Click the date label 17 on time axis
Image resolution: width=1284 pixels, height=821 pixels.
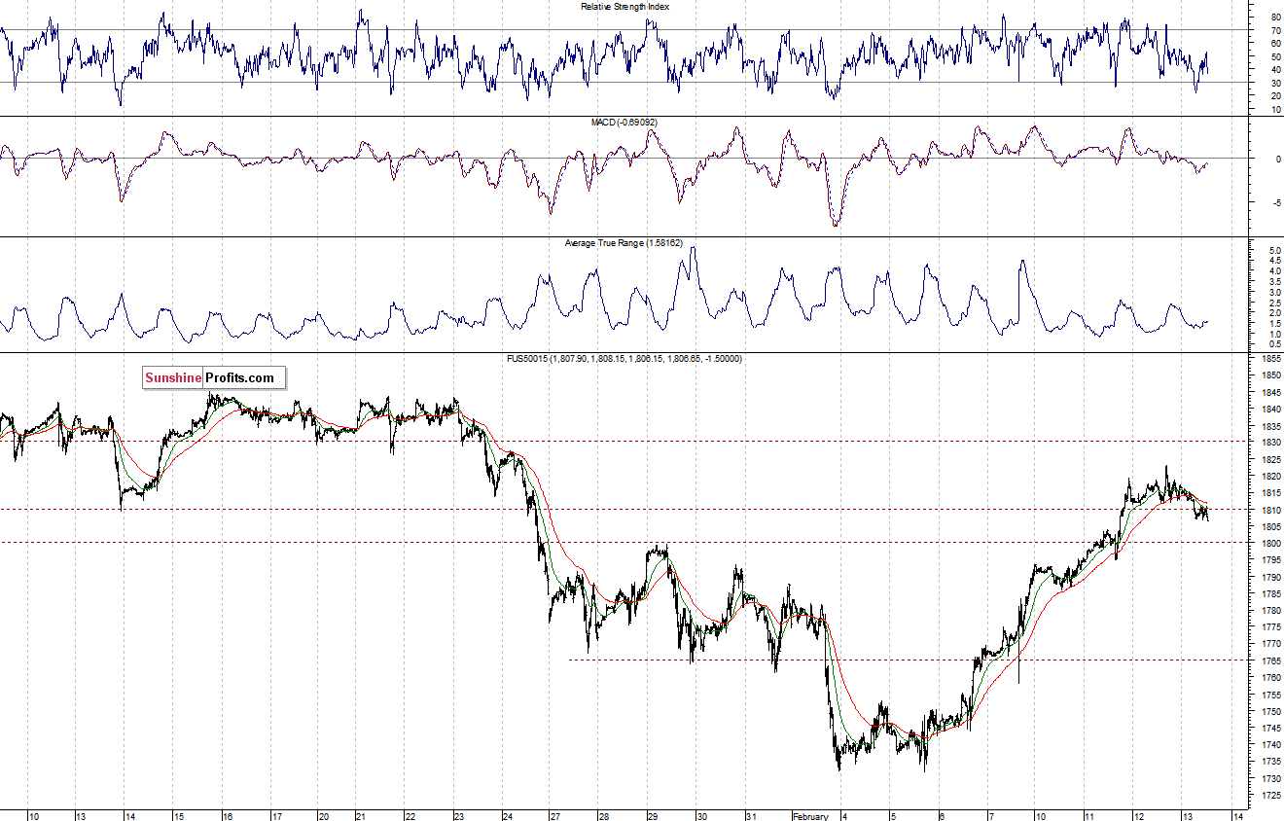coord(276,815)
